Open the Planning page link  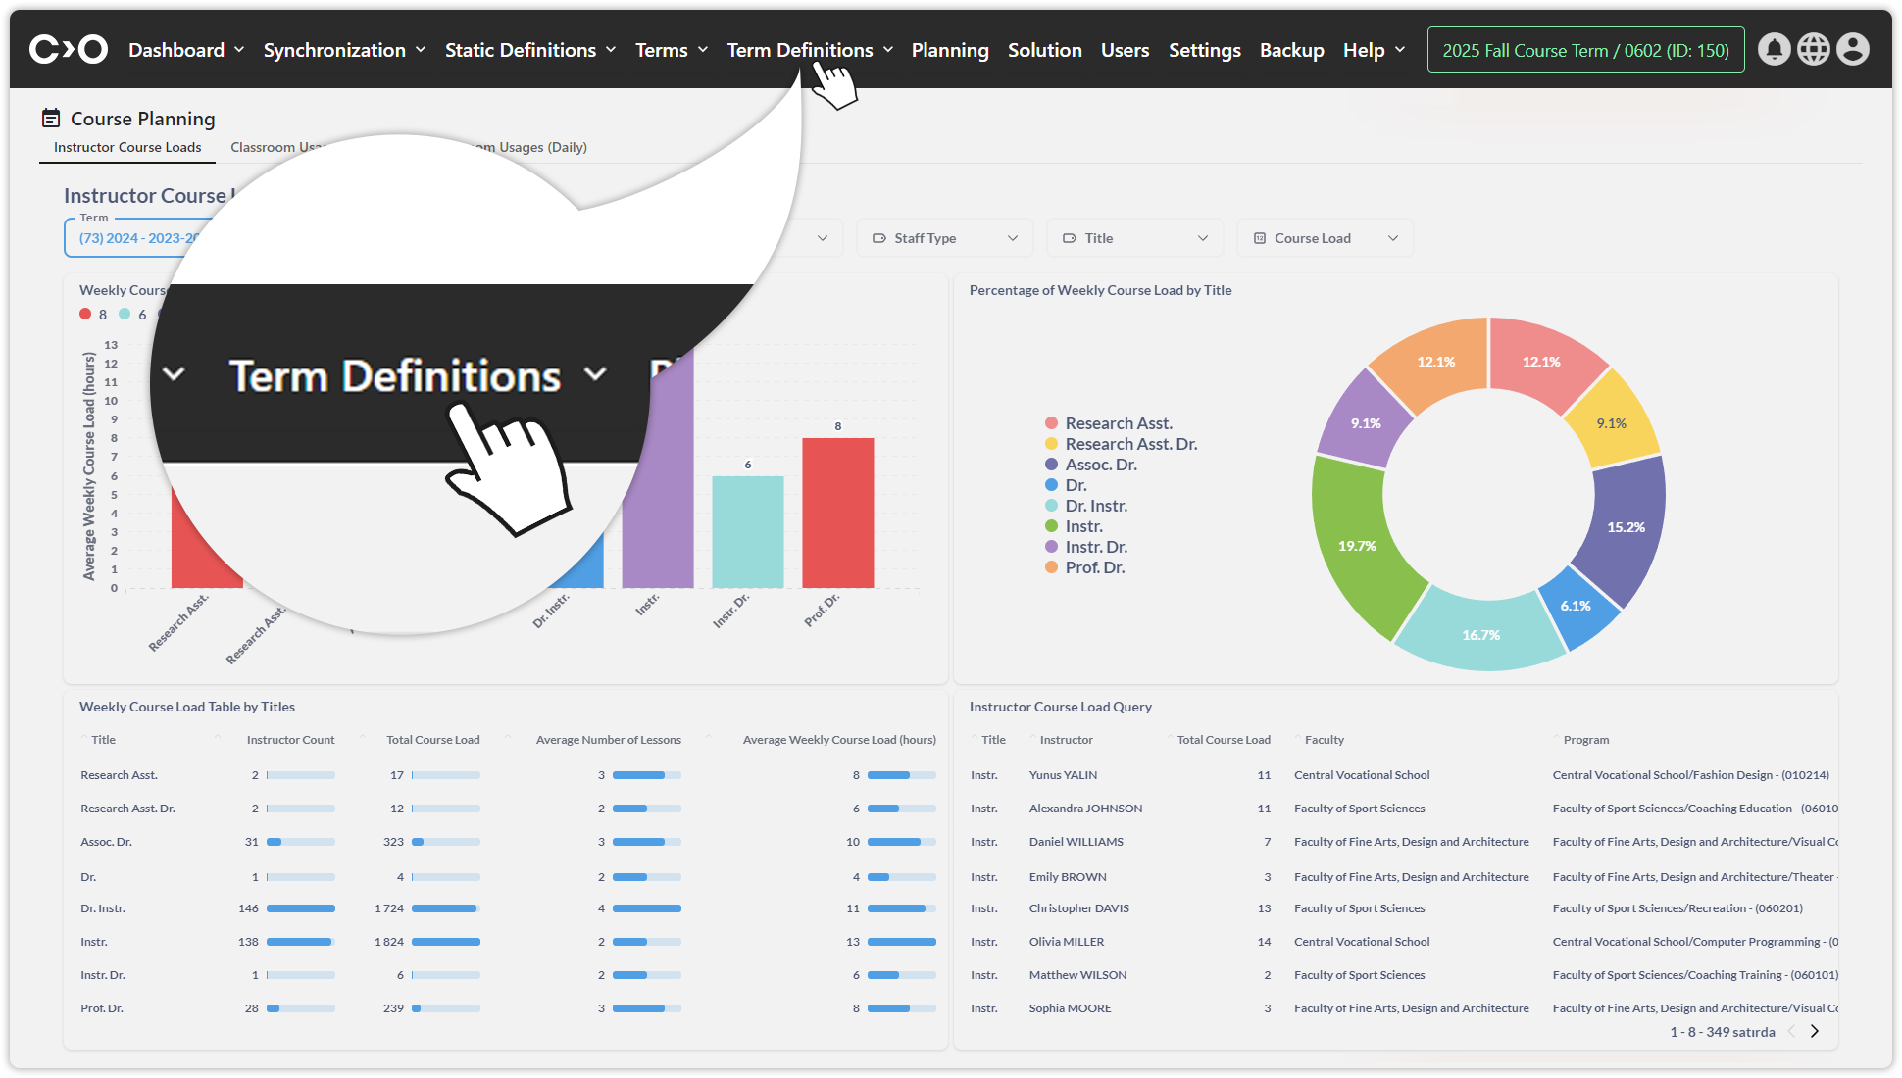click(949, 50)
